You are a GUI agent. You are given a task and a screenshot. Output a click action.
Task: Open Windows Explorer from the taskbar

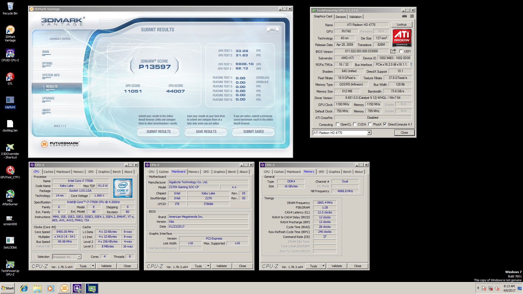coord(37,288)
